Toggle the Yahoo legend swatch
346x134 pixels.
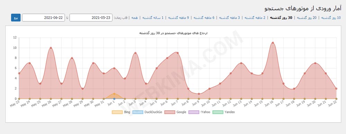pyautogui.click(x=194, y=112)
